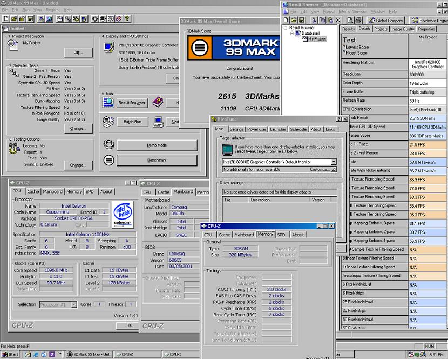Viewport: 448px width, 359px height.
Task: Click the Copy icon in Result Browser toolbar
Action: click(322, 20)
